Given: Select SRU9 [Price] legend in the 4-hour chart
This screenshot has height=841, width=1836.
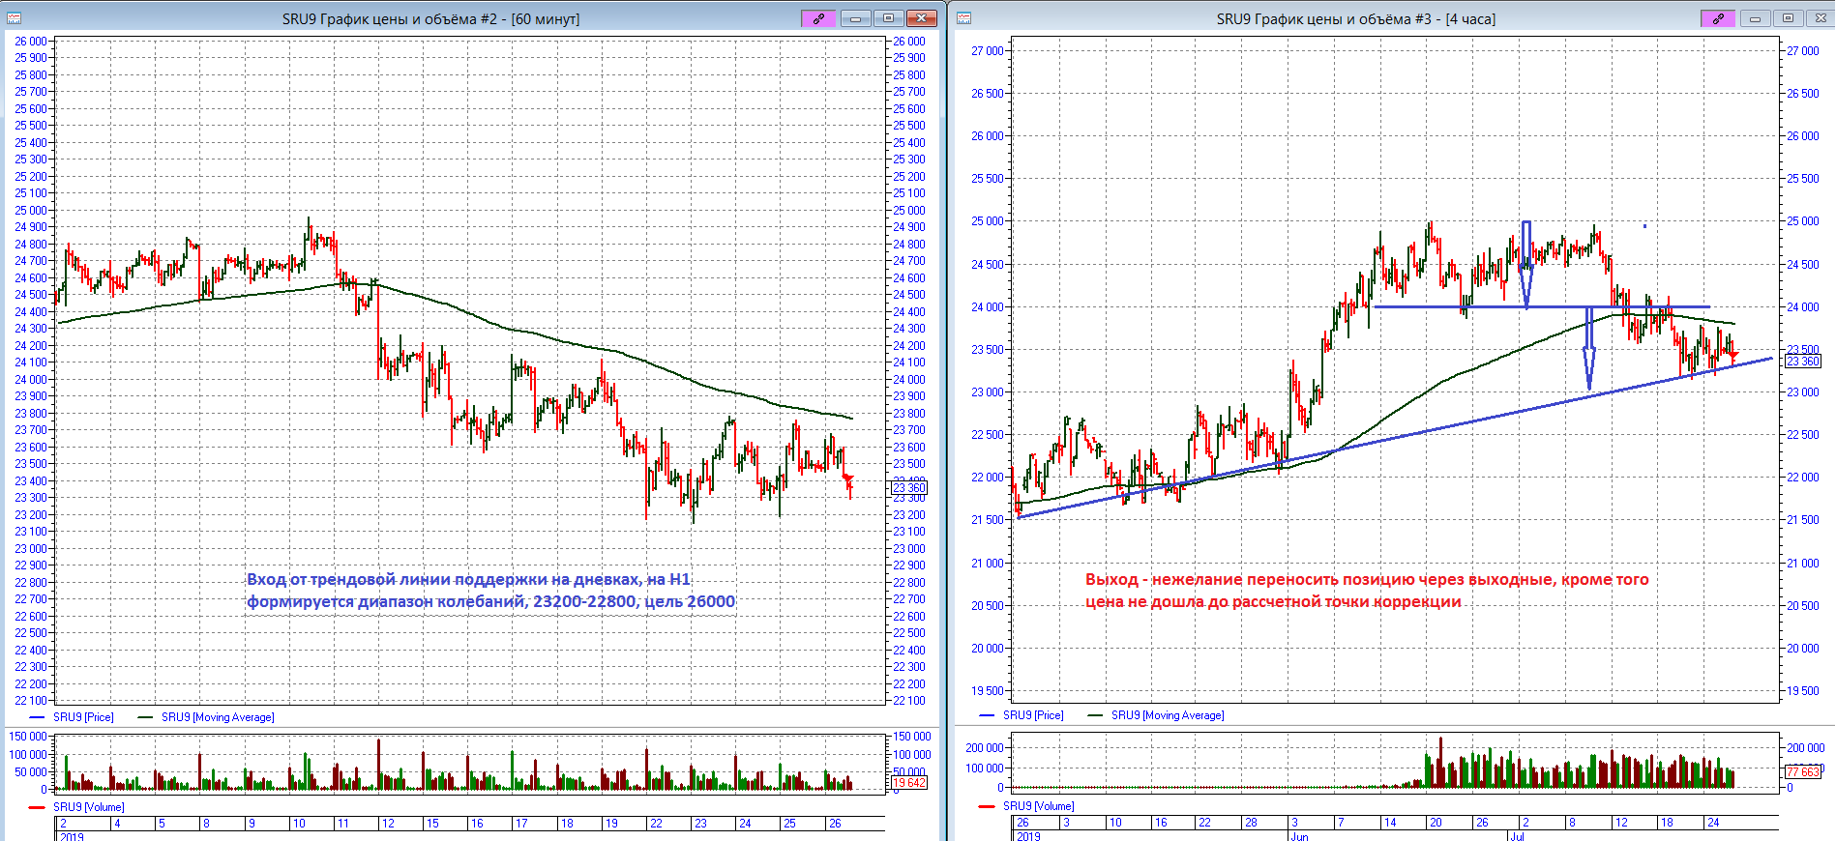Looking at the screenshot, I should click(x=1032, y=715).
